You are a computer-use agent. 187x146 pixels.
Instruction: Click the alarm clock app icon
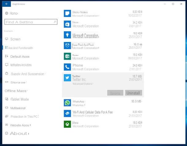pyautogui.click(x=67, y=46)
